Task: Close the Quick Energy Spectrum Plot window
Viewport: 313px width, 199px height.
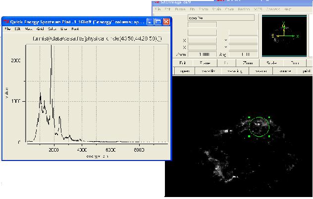Action: [x=166, y=22]
